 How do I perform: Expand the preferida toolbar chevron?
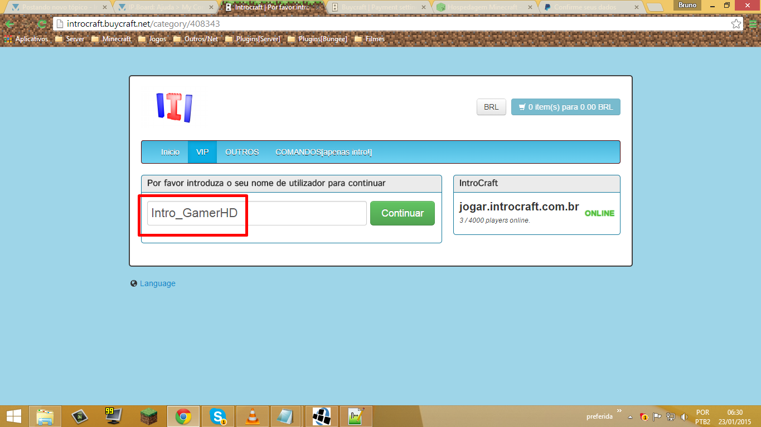[619, 411]
